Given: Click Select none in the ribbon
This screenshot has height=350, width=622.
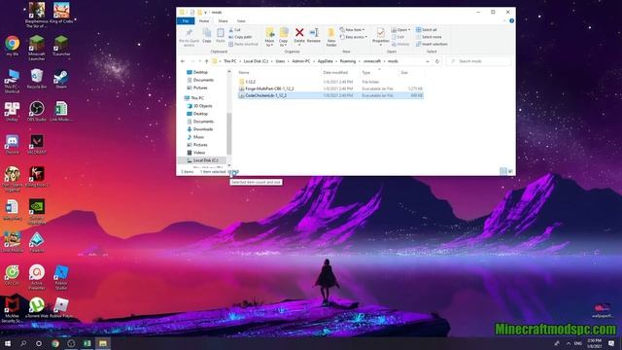Looking at the screenshot, I should click(429, 37).
